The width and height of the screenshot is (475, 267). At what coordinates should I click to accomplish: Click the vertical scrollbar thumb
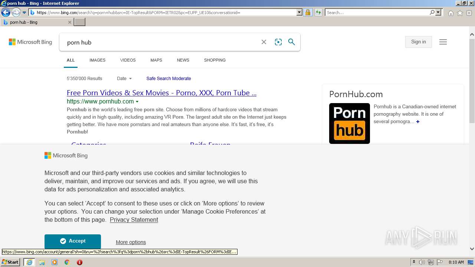click(x=472, y=80)
